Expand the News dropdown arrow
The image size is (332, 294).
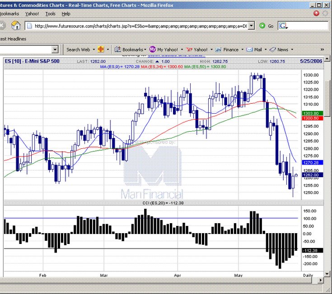(292, 50)
